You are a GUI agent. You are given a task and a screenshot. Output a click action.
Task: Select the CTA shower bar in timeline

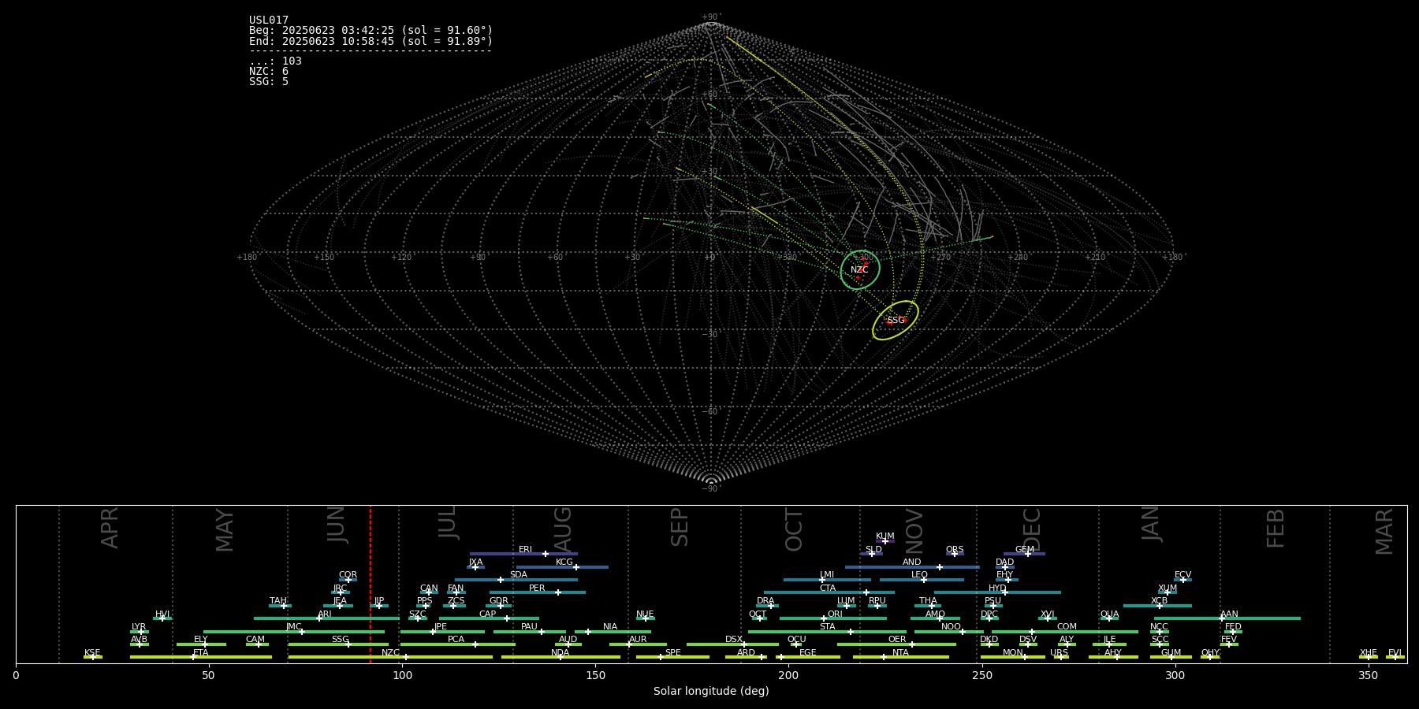829,592
